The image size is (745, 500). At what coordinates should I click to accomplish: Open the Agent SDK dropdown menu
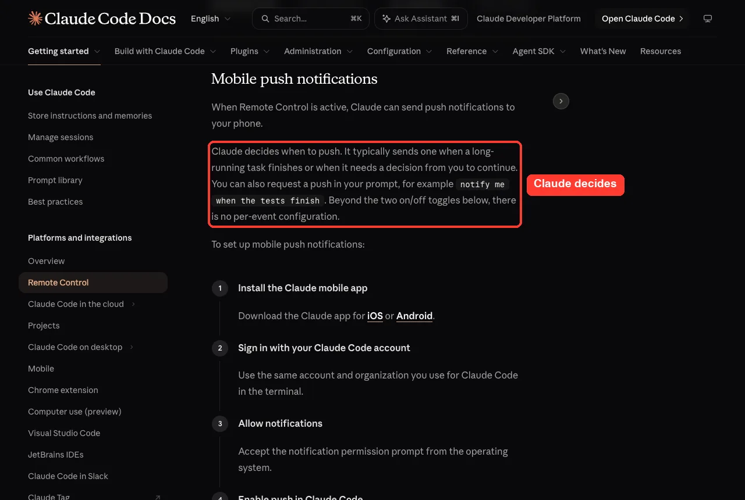click(x=540, y=51)
